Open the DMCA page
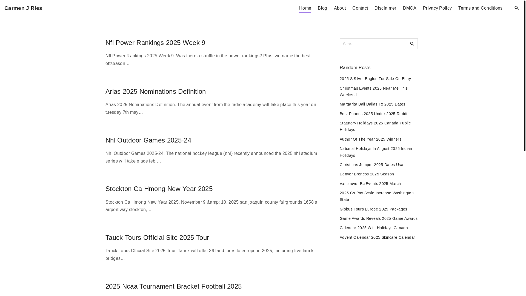 [410, 8]
